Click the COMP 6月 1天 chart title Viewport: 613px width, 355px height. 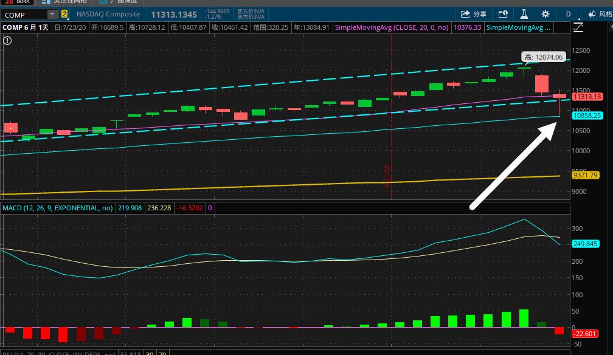(26, 27)
